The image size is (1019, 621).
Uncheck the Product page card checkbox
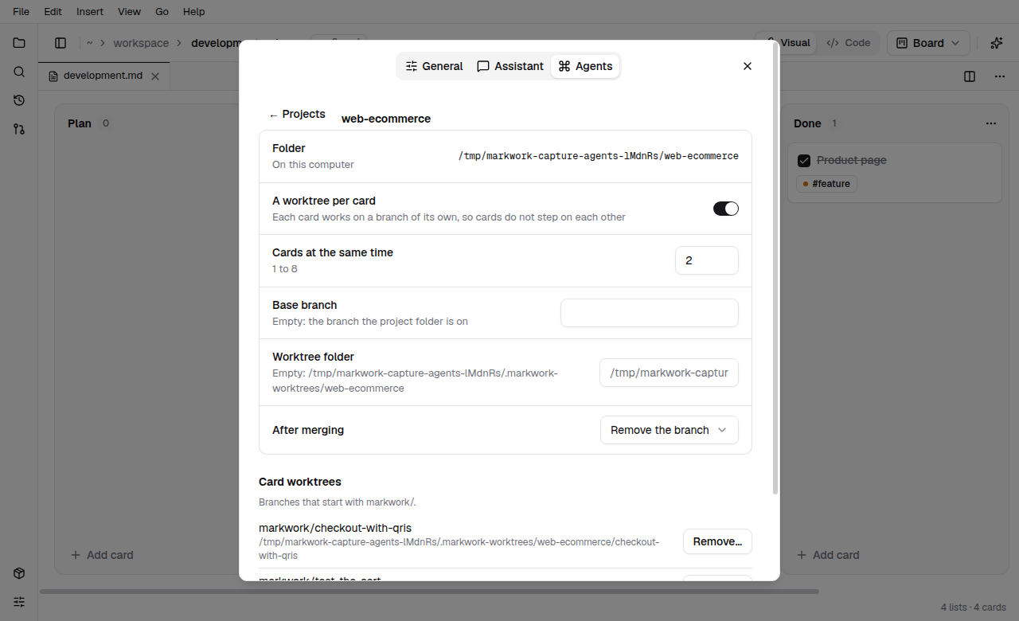tap(804, 161)
